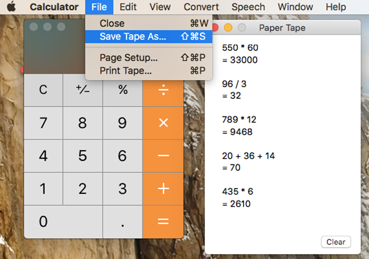Viewport: 369px width, 259px height.
Task: Click the '= 33000' result line
Action: click(240, 60)
